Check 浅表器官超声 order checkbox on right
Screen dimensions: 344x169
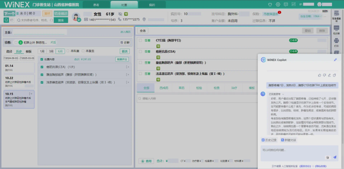pyautogui.click(x=140, y=74)
